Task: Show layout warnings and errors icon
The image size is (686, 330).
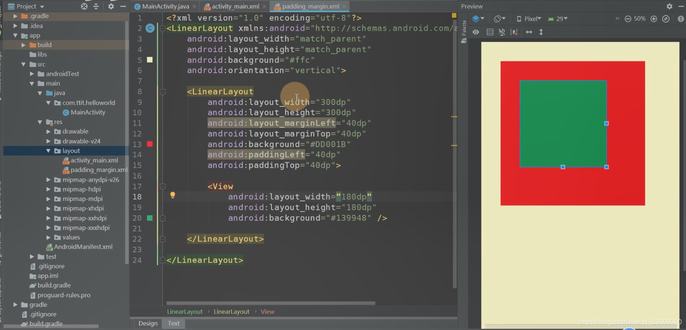Action: (681, 18)
